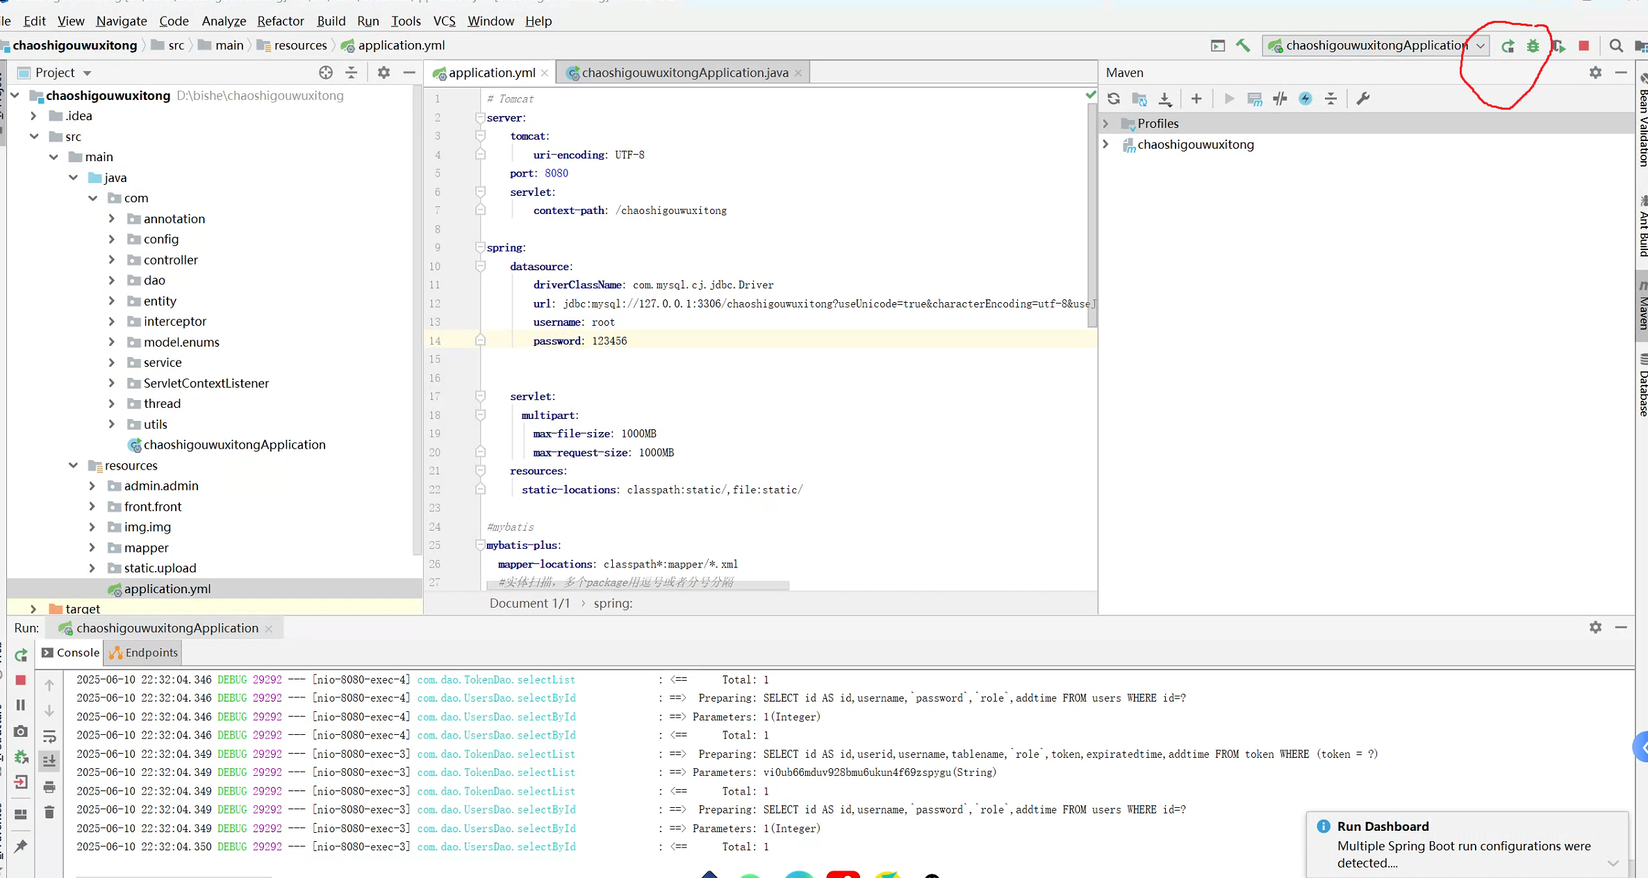Screen dimensions: 1648x878
Task: Collapse the resources folder
Action: 73,465
